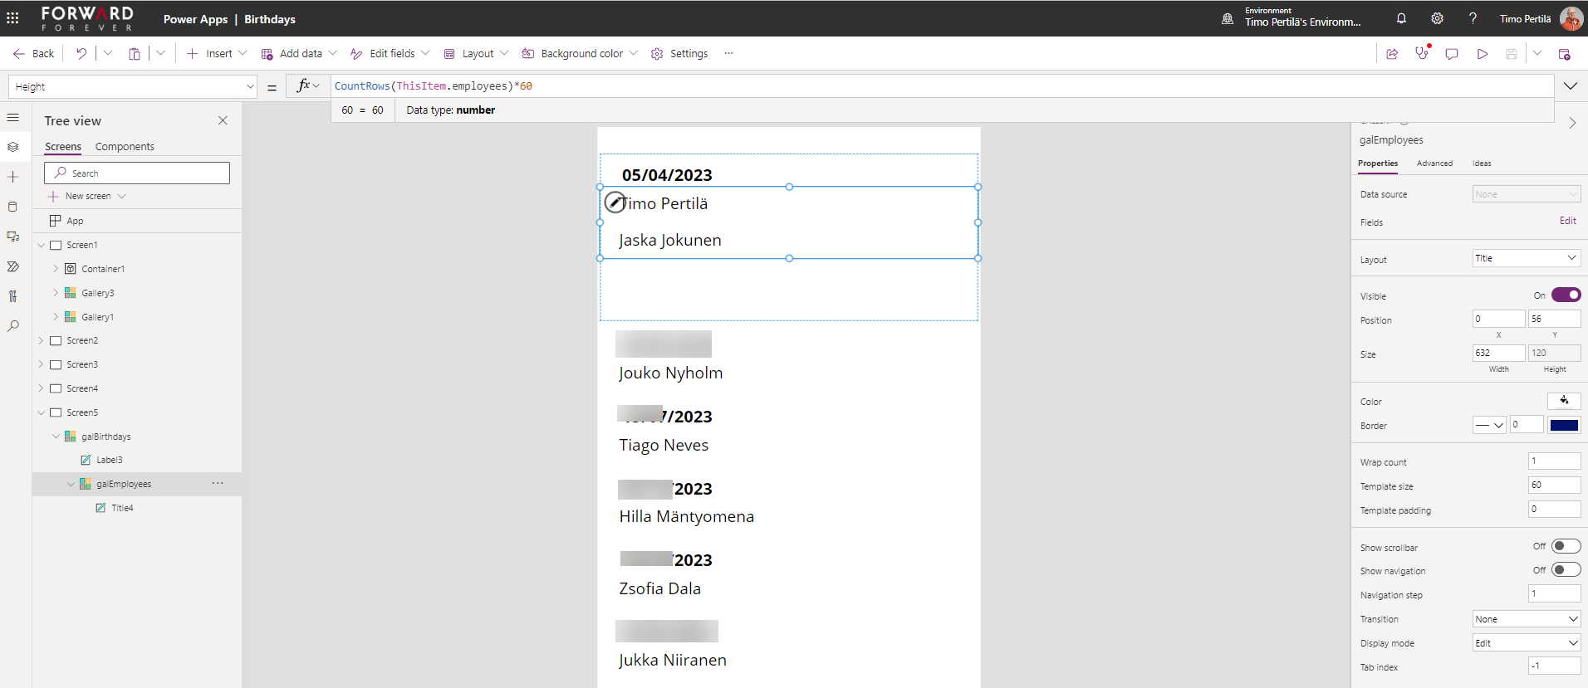Click the Share icon in toolbar

pyautogui.click(x=1392, y=54)
